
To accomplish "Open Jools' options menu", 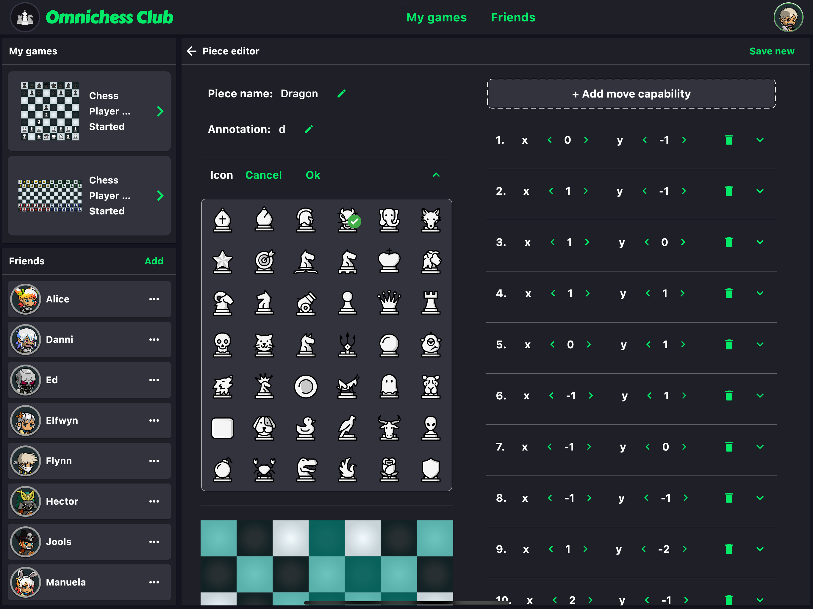I will (x=154, y=541).
